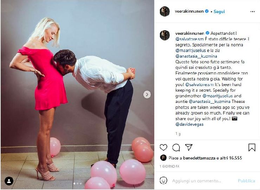
Task: Select the second carousel dot indicator
Action: 77,184
